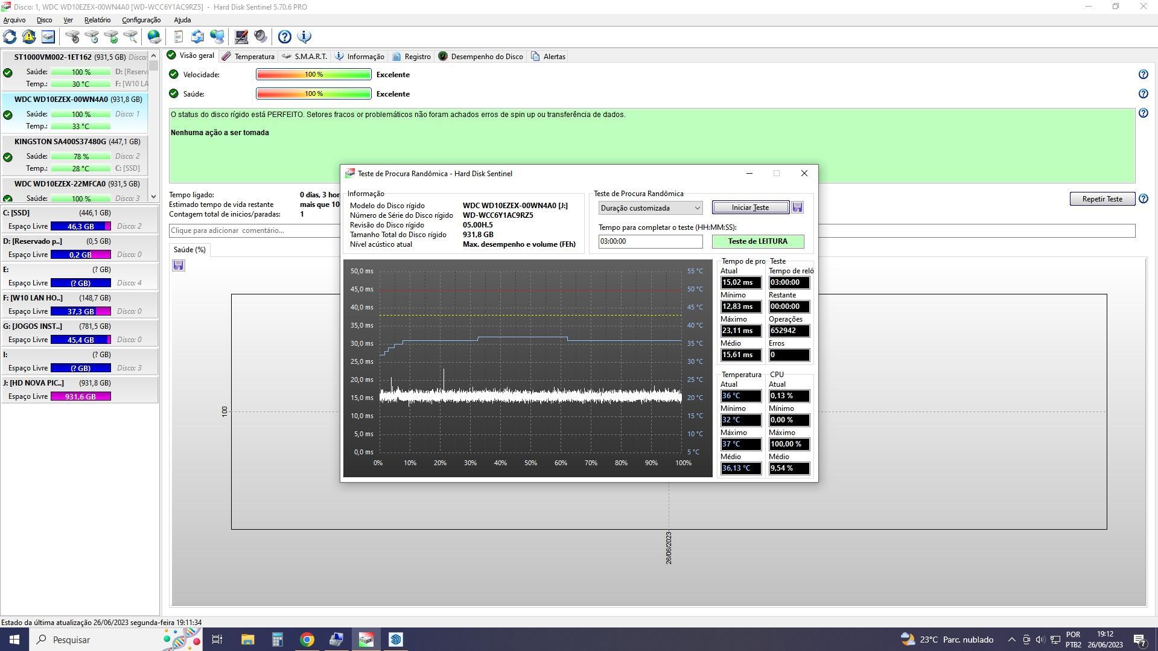Open the Disco menu

(44, 20)
